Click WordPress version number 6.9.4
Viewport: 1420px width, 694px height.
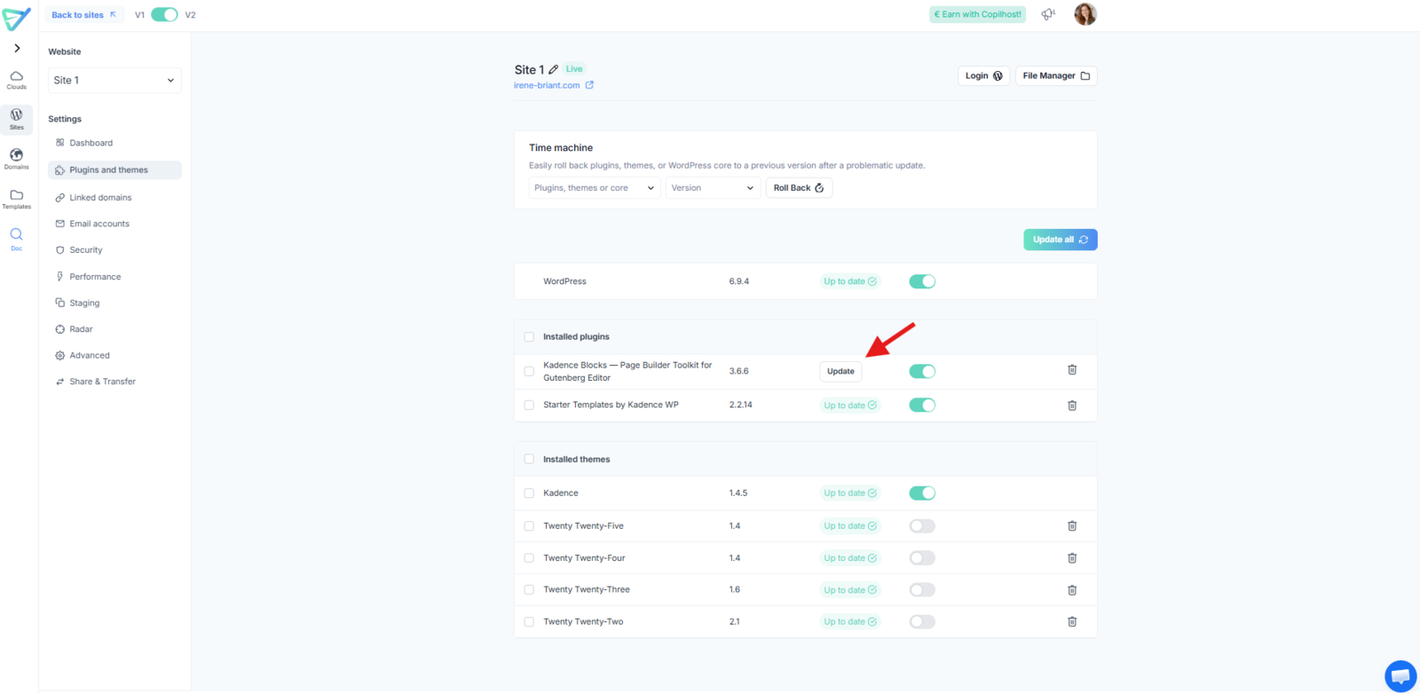click(739, 281)
